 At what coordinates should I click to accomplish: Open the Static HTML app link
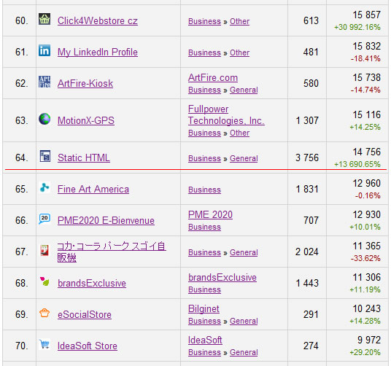click(84, 157)
